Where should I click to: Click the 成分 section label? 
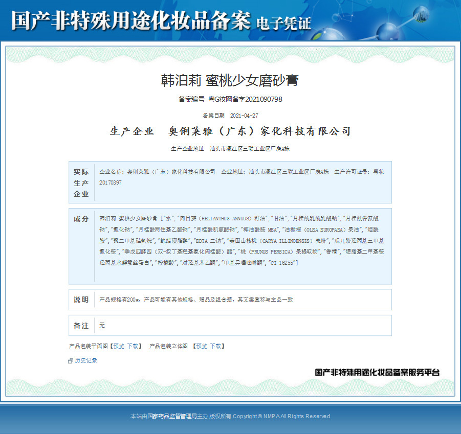tap(81, 219)
